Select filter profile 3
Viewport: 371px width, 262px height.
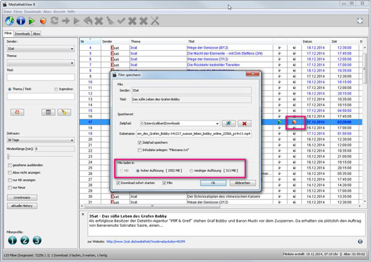coord(37,240)
